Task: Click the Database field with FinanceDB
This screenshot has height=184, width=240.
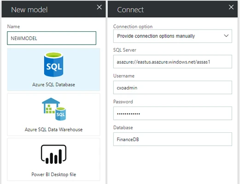Action: click(173, 139)
